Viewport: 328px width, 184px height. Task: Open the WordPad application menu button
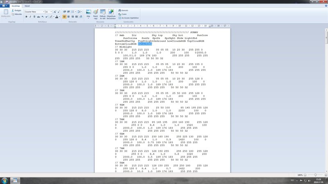5,6
